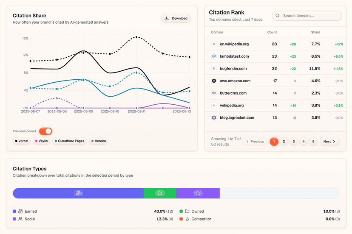Click the Owned folder icon in green bar
The width and height of the screenshot is (352, 234).
(160, 193)
